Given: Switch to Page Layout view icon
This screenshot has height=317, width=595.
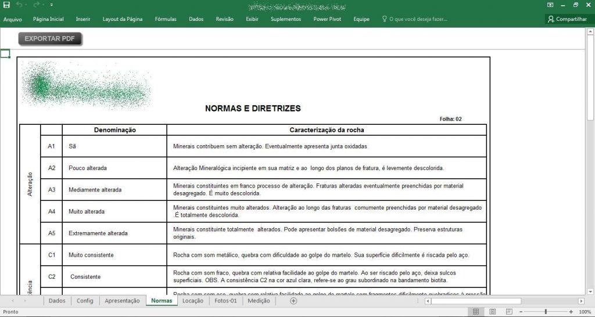Looking at the screenshot, I should point(493,312).
